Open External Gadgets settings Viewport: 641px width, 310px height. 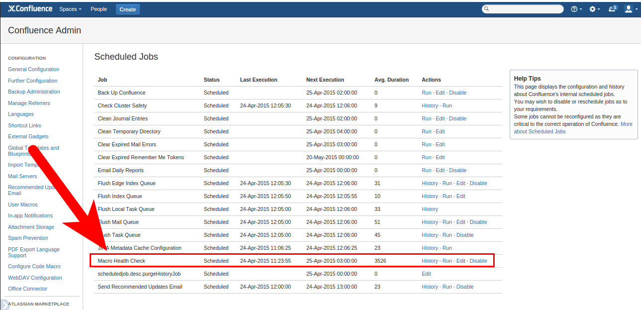[28, 137]
